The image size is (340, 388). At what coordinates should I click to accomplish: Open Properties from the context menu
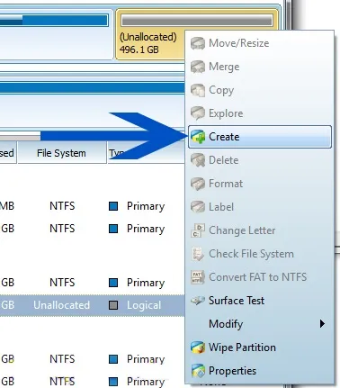[x=260, y=371]
